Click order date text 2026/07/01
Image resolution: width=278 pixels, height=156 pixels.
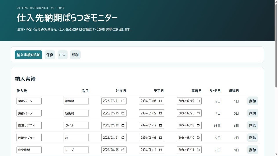(x=111, y=101)
